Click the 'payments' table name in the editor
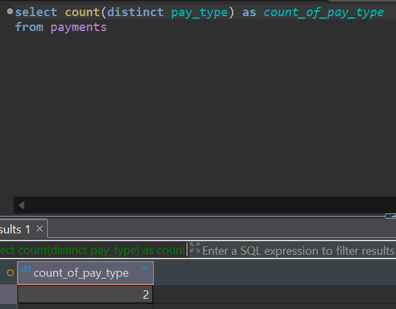This screenshot has width=396, height=309. pos(79,27)
